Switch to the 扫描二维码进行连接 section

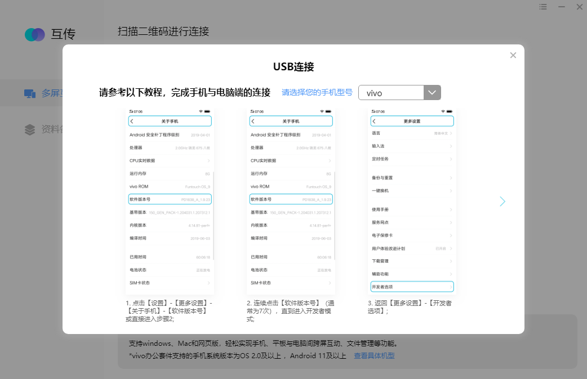163,31
